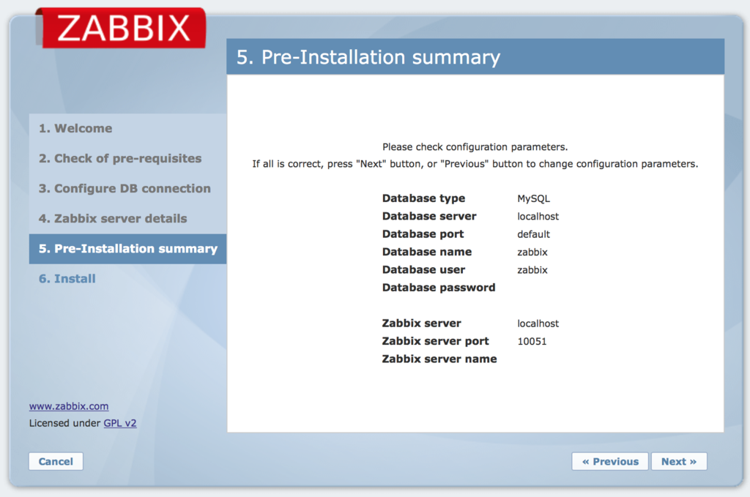This screenshot has height=497, width=750.
Task: Click the 'Zabbix server port' label
Action: (436, 341)
